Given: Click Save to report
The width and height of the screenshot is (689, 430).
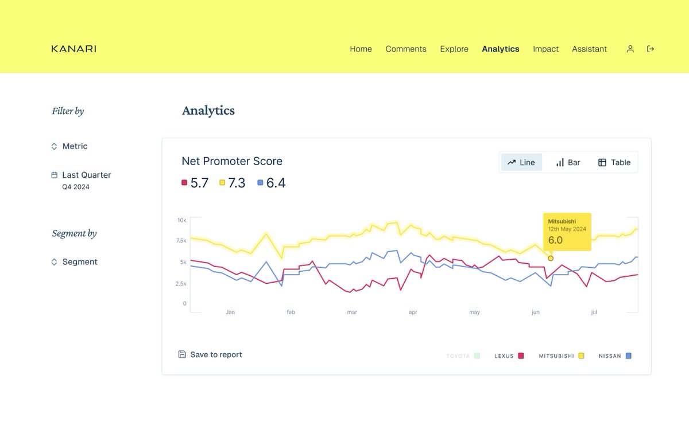Looking at the screenshot, I should (210, 354).
